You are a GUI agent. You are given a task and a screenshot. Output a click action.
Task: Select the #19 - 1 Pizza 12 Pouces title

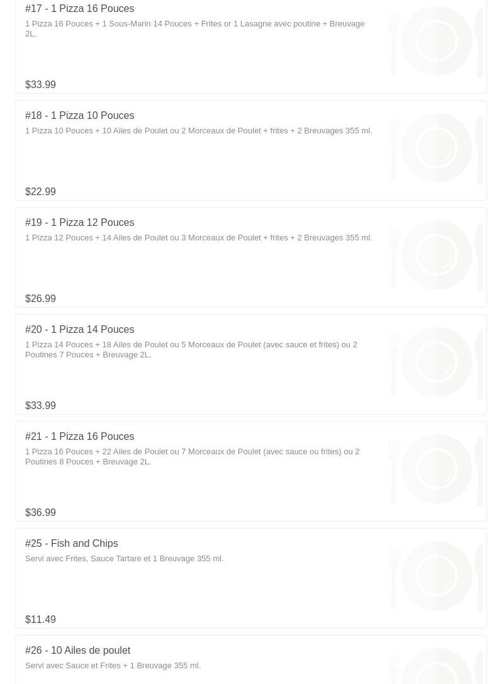(79, 223)
